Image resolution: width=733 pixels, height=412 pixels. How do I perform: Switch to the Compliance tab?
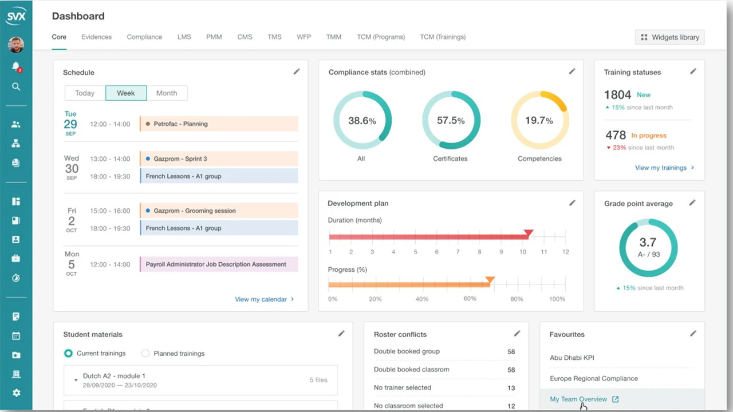(144, 37)
